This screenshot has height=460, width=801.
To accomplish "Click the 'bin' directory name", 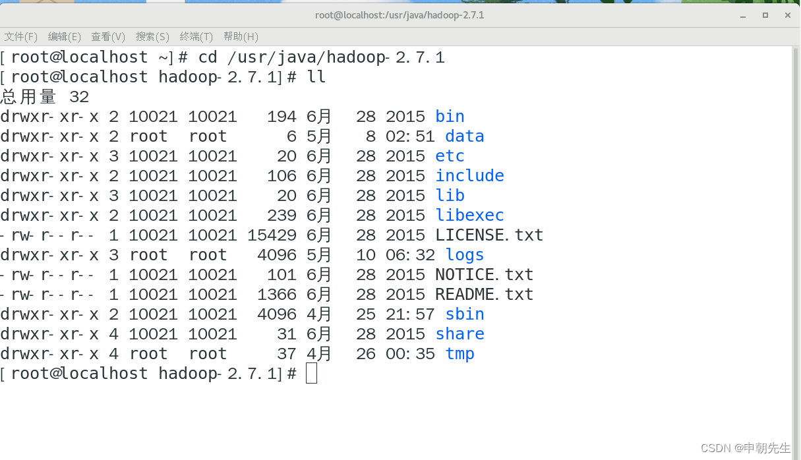I will click(x=450, y=117).
